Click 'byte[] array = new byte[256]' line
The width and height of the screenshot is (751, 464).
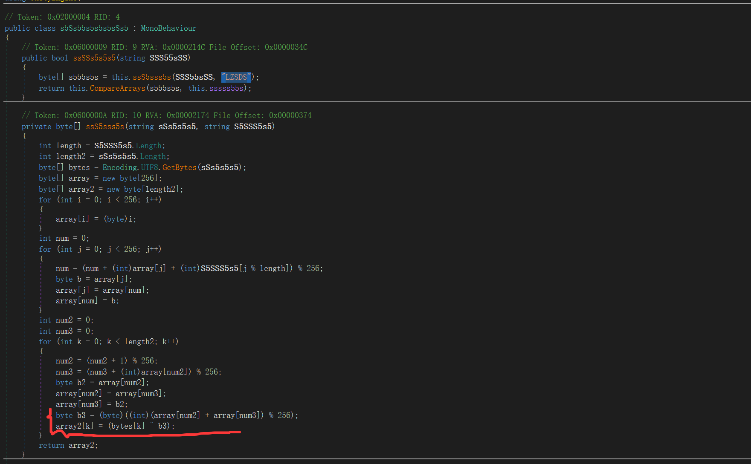click(100, 178)
